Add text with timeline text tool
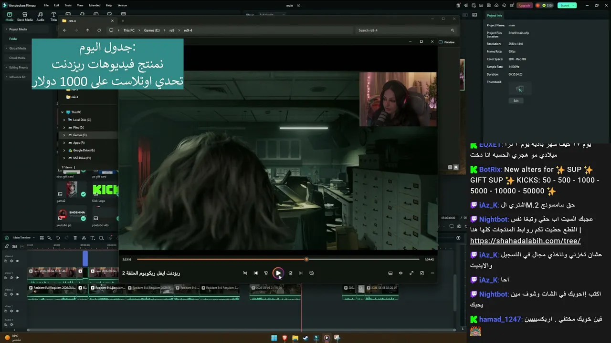Screen dimensions: 611x343 coord(93,238)
